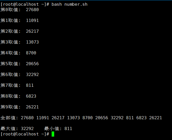Click the 最小值 label
This screenshot has height=140, width=172.
(x=53, y=129)
